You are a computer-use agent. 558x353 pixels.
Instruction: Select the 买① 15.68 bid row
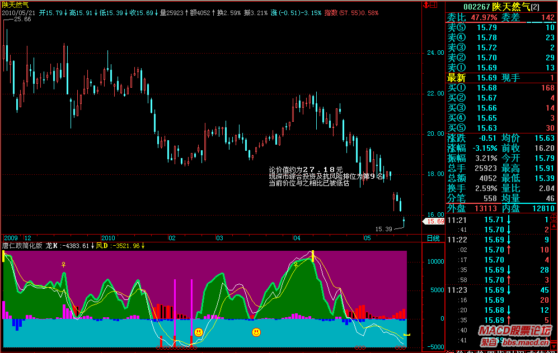501,88
